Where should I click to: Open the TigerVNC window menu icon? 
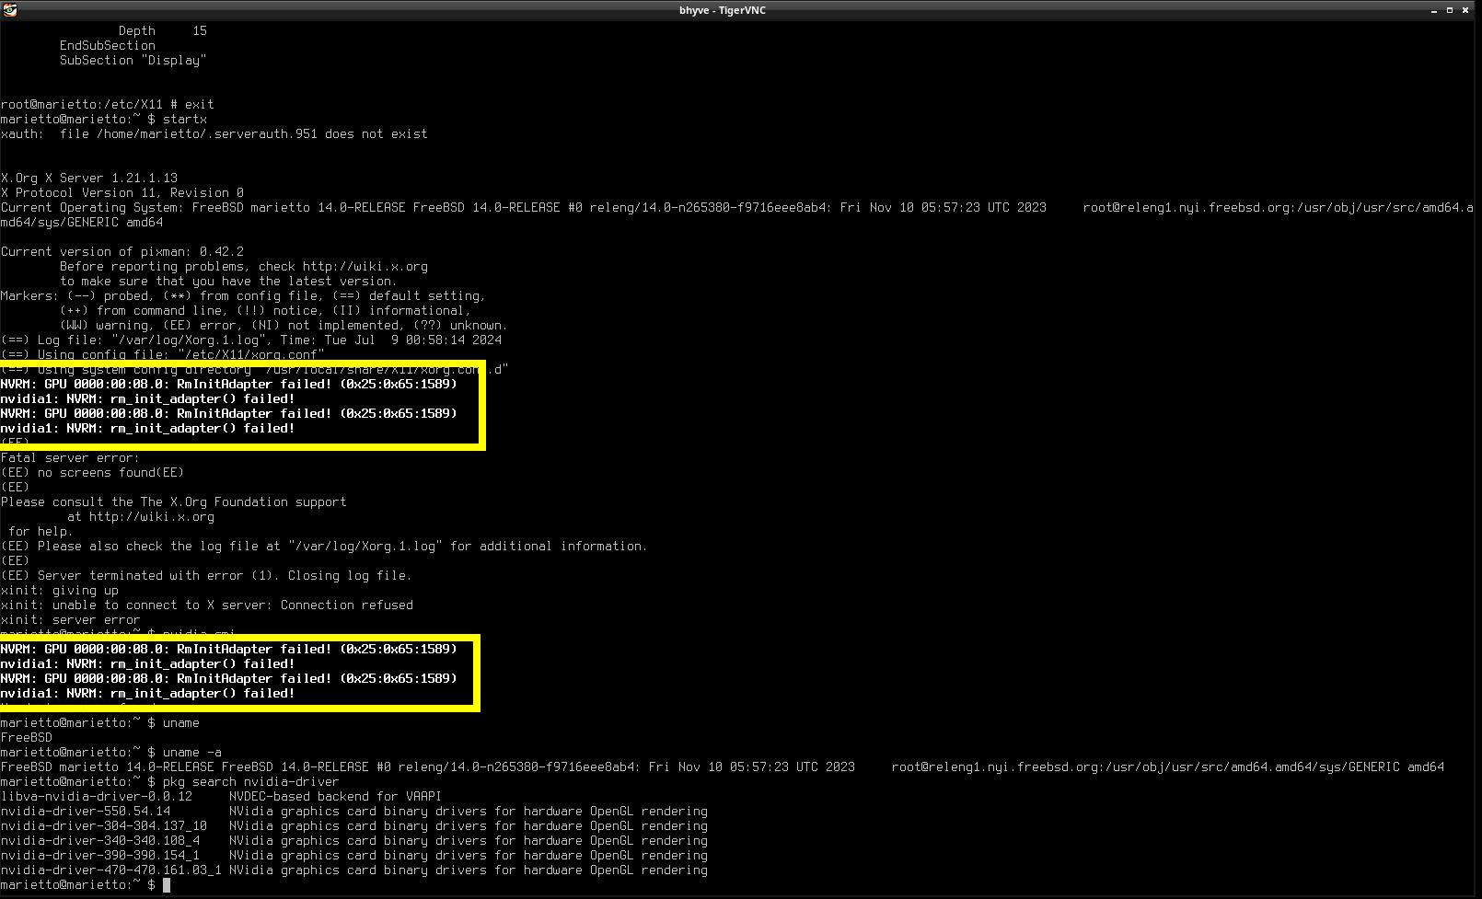[x=9, y=10]
